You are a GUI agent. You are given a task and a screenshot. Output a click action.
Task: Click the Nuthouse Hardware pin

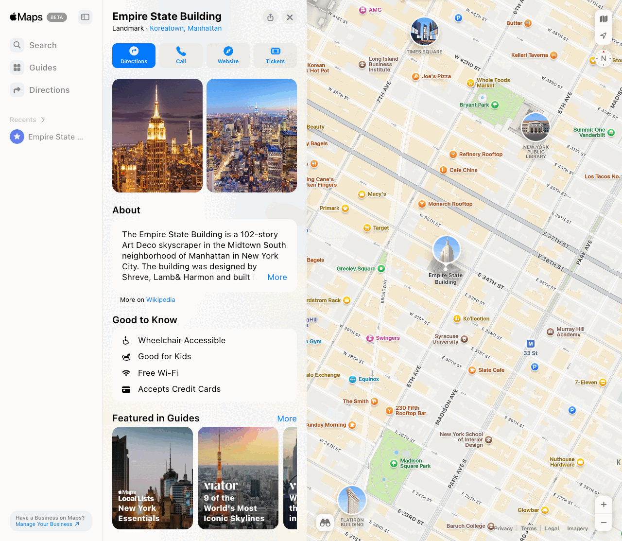coord(580,462)
